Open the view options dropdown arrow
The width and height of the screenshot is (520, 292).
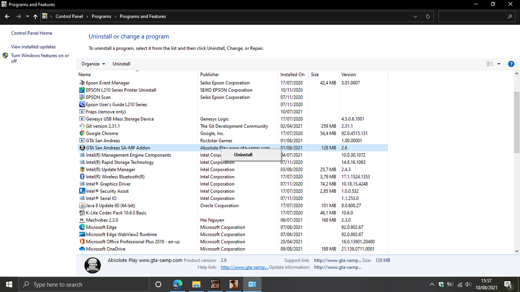[x=499, y=64]
